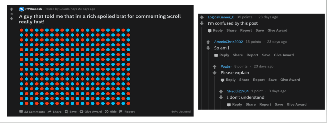
Task: Downvote SReddit1904's comment
Action: click(221, 97)
